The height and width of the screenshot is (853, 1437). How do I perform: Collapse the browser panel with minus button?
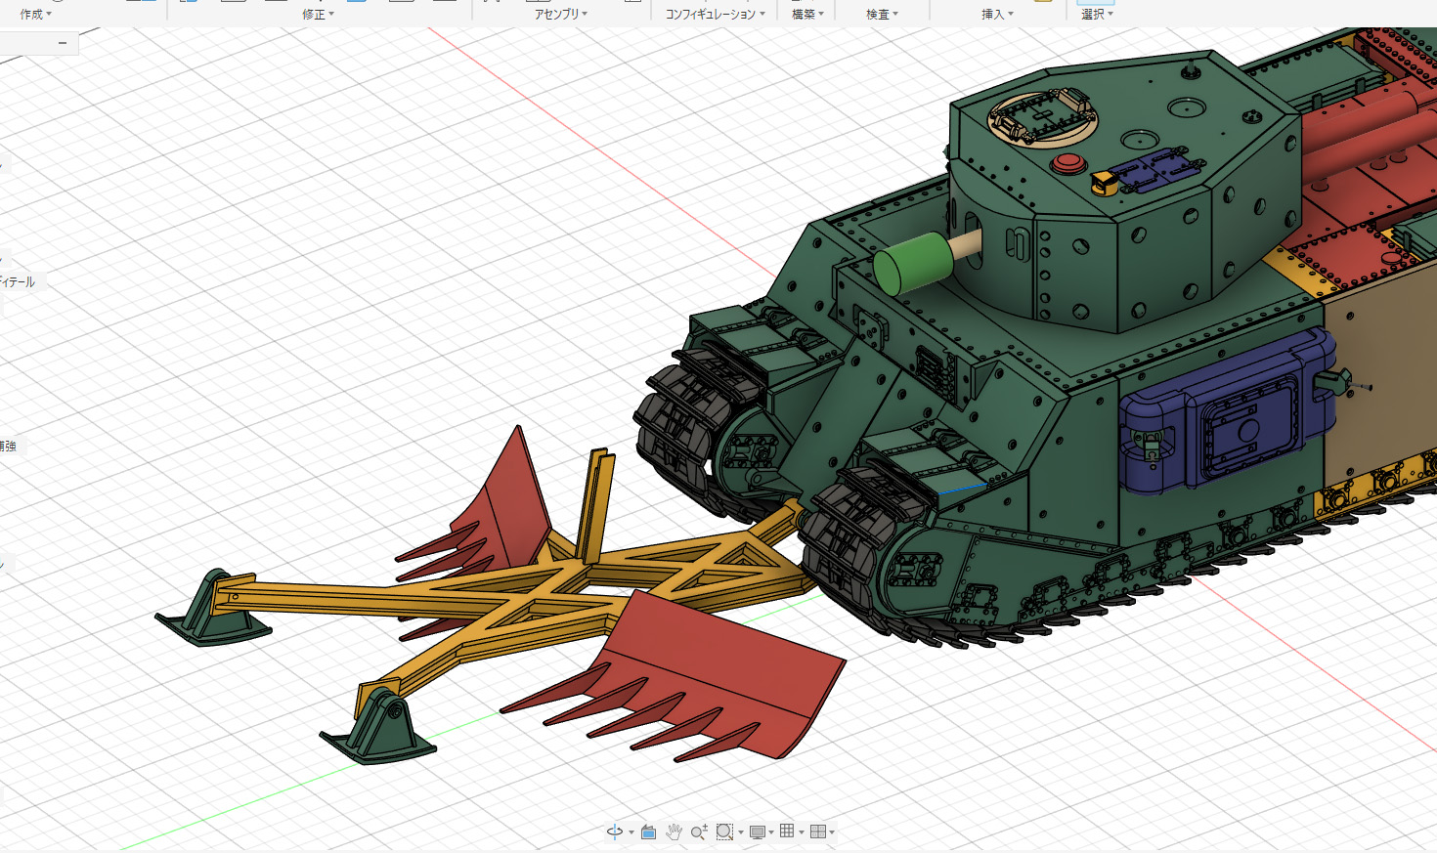point(63,43)
